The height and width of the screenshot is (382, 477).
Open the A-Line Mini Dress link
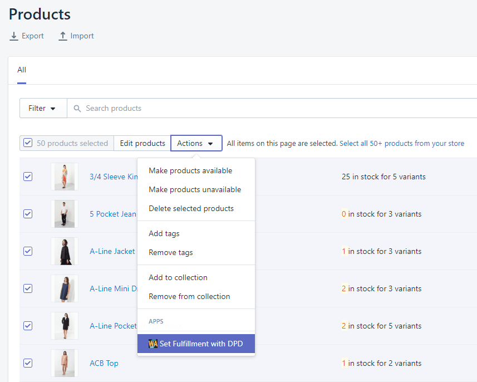tap(114, 288)
